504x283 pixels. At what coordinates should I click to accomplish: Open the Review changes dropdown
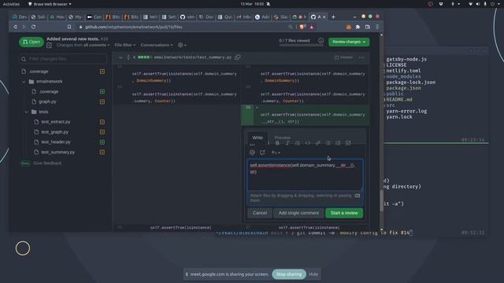coord(349,42)
